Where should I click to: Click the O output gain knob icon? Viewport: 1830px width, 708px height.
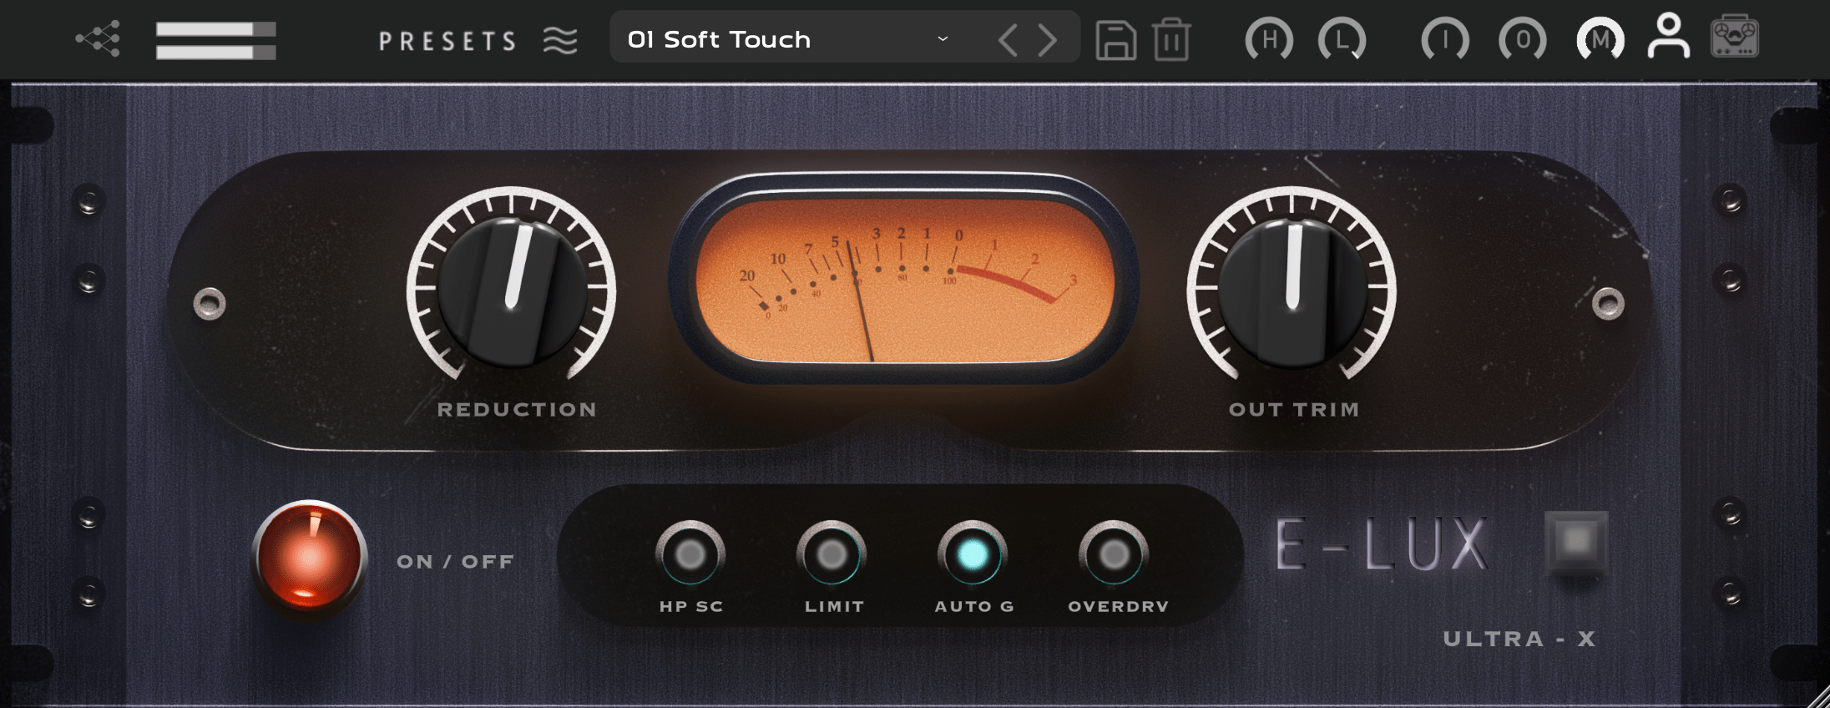coord(1522,40)
